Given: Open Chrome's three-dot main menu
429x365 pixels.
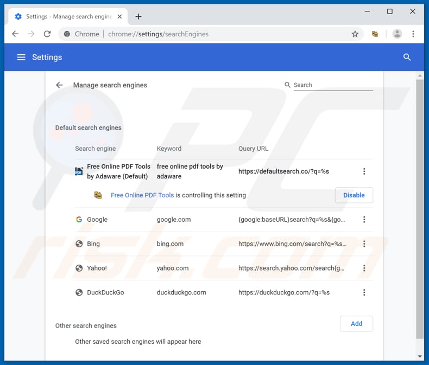Looking at the screenshot, I should (413, 34).
